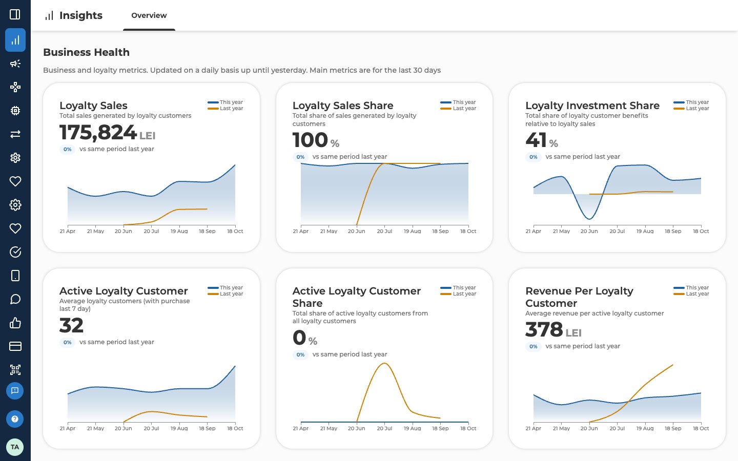Click the thumbs up sidebar icon

pyautogui.click(x=15, y=323)
